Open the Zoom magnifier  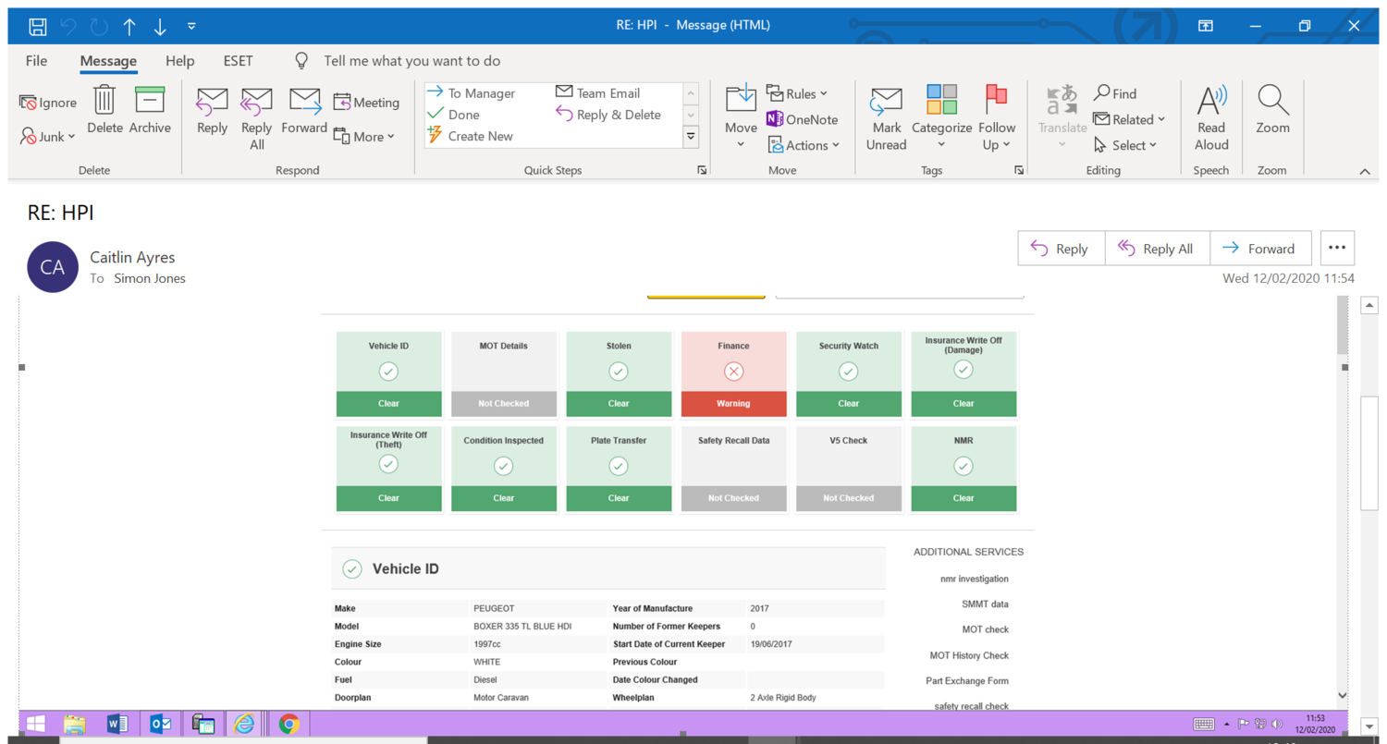pos(1272,111)
